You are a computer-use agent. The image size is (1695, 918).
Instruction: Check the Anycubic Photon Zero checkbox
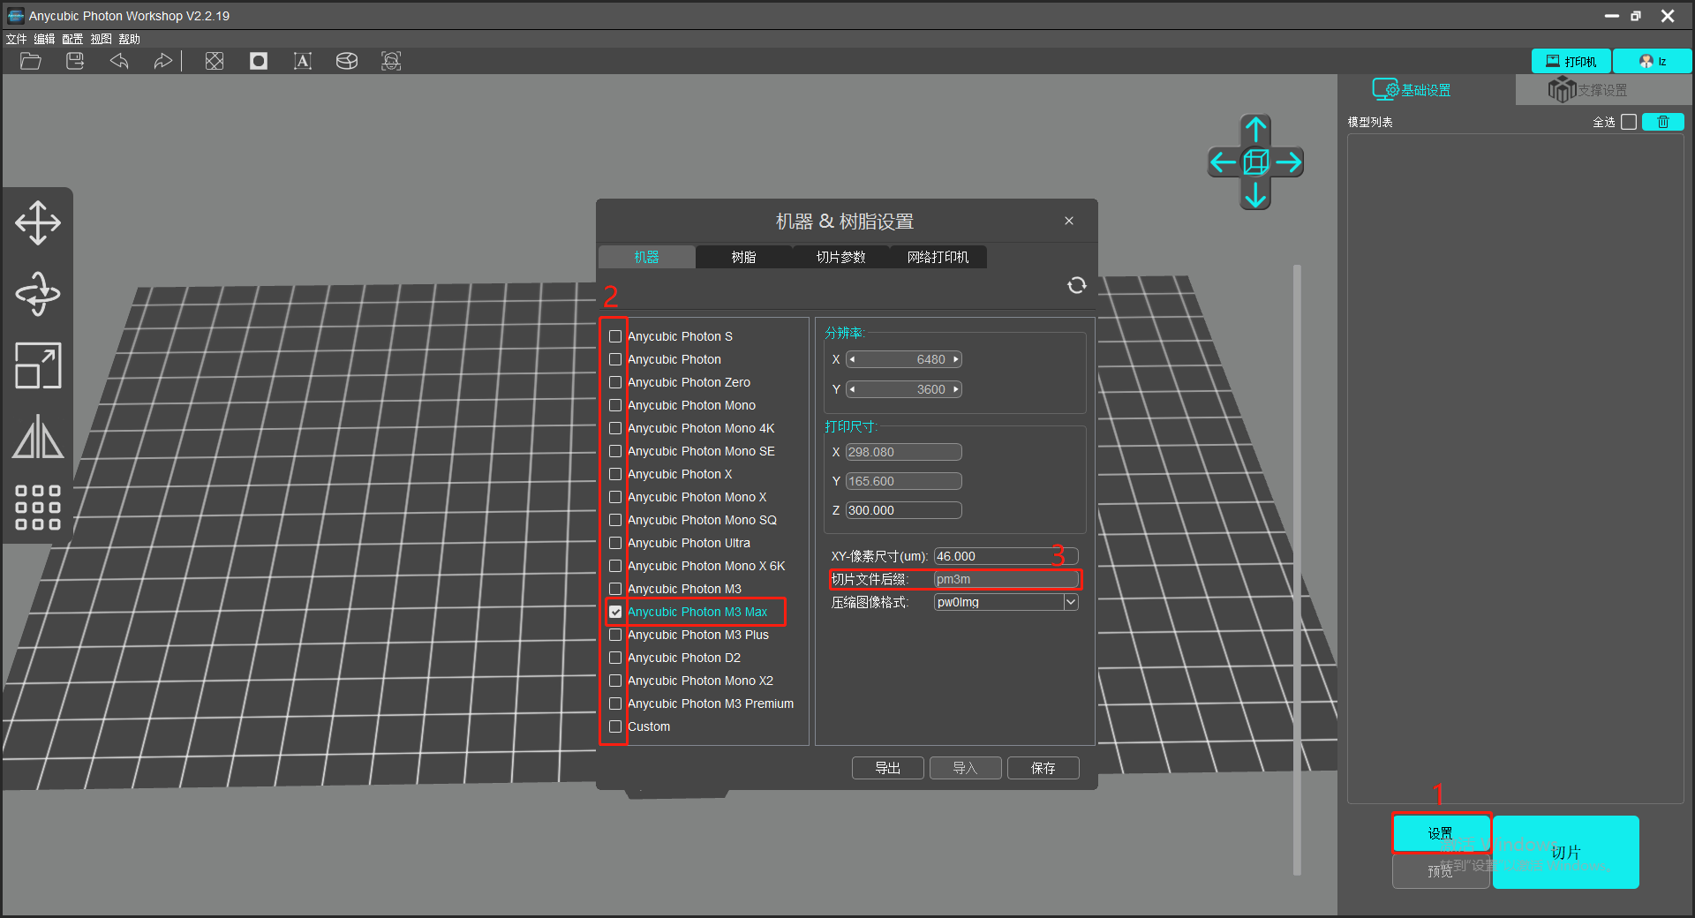click(615, 382)
